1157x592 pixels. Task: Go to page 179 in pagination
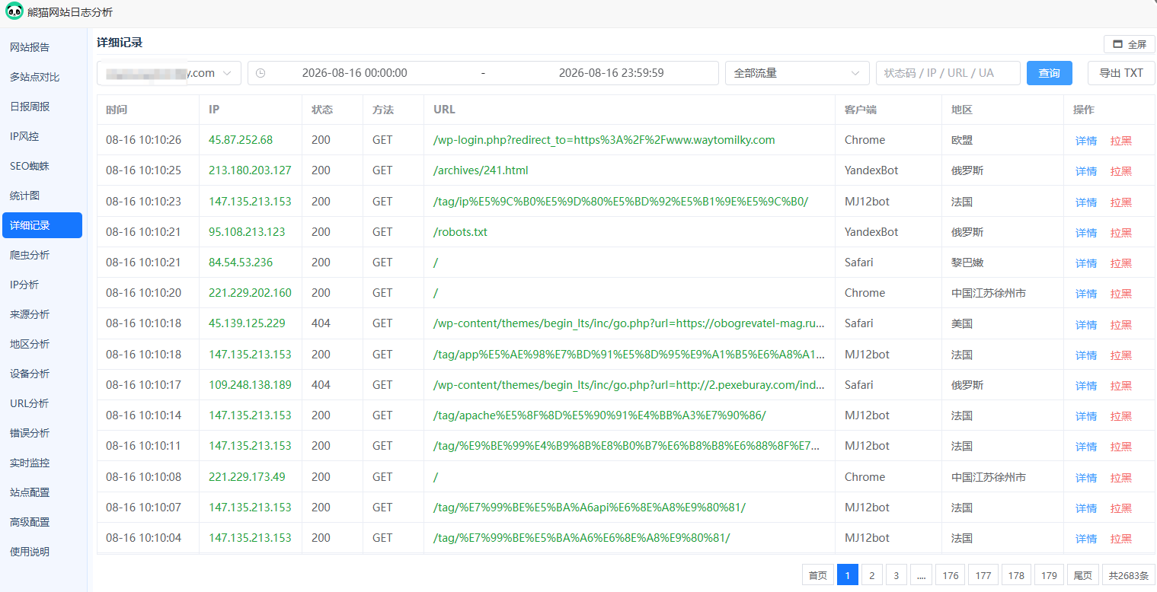pyautogui.click(x=1050, y=575)
